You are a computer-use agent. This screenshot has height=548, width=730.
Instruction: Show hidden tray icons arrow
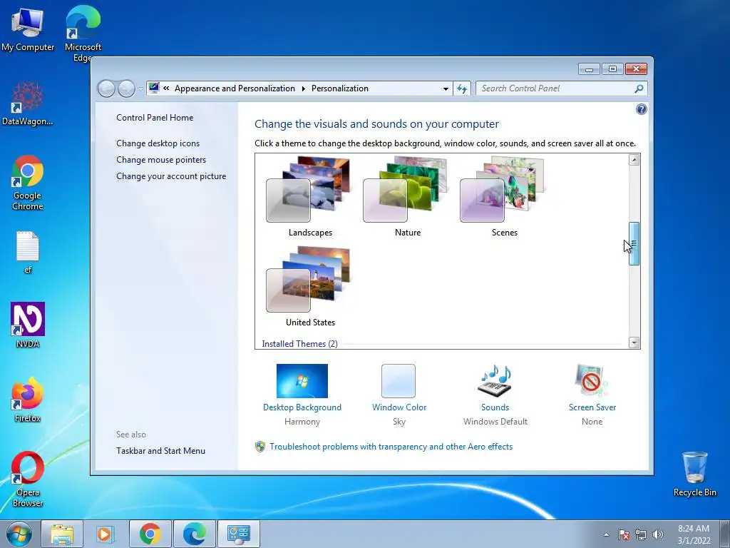coord(606,534)
